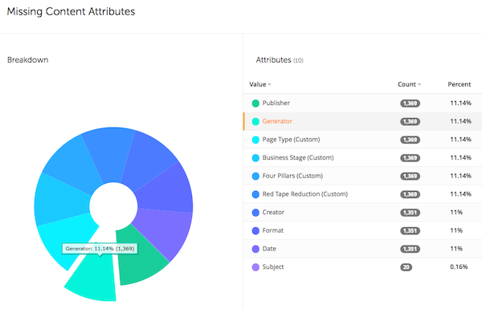The height and width of the screenshot is (309, 482).
Task: Click the 0.16% value in Subject row
Action: click(x=459, y=267)
